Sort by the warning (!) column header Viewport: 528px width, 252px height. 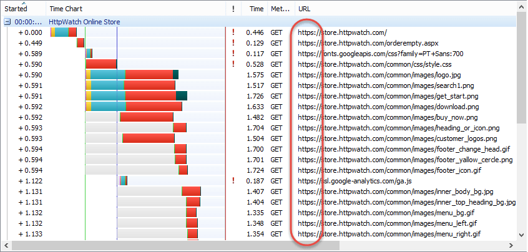pyautogui.click(x=233, y=8)
